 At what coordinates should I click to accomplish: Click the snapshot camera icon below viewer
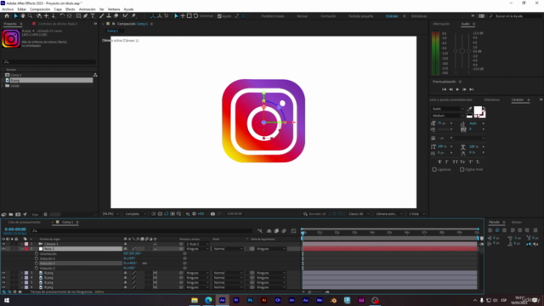(212, 213)
